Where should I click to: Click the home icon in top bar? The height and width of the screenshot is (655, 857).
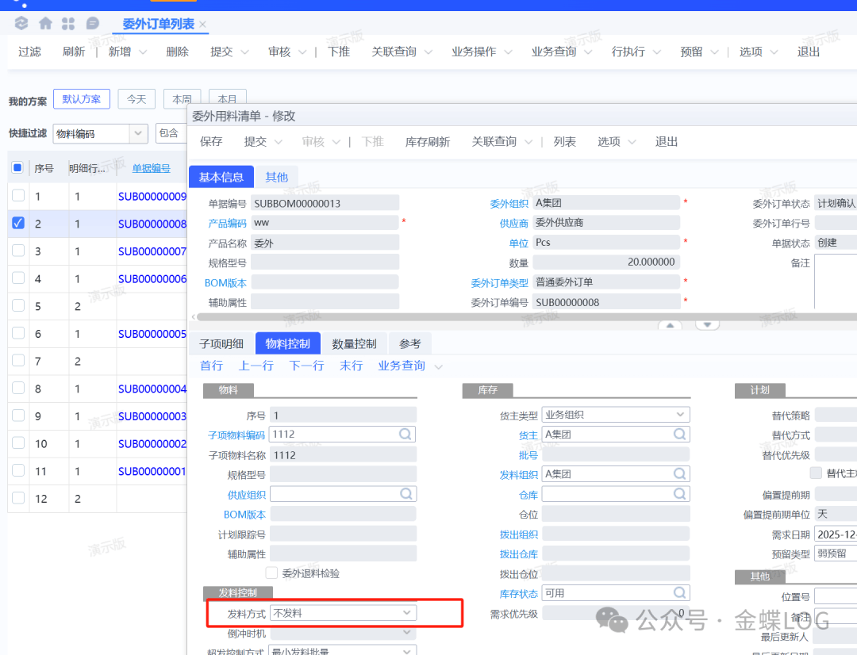[45, 24]
